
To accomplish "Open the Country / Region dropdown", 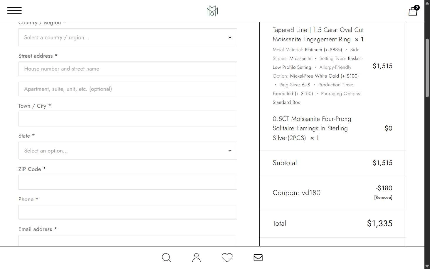I will [128, 37].
